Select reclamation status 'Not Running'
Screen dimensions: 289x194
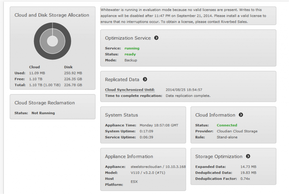(43, 113)
